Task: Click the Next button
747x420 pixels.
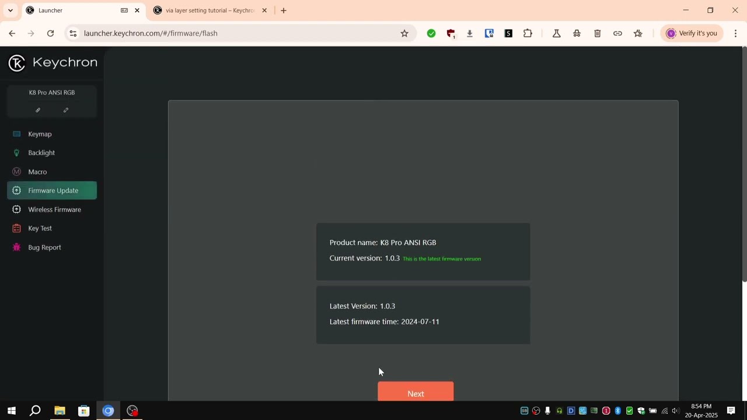Action: 416,392
